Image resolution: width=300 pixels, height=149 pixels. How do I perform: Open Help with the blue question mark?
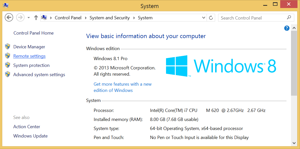287,28
